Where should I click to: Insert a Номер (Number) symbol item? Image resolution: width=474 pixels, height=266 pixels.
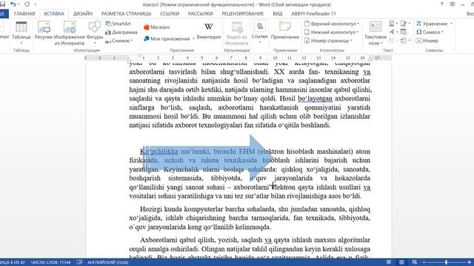click(427, 41)
